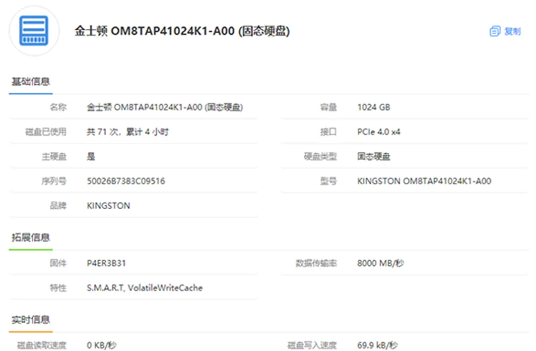The height and width of the screenshot is (351, 536).
Task: Click the features value S.M.A.R.T, VolatileWriteCache
Action: (x=144, y=288)
